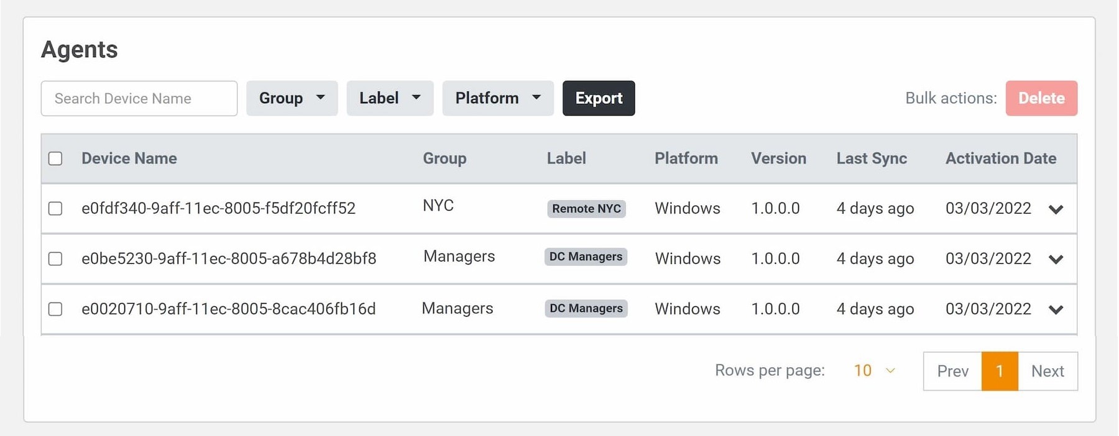Toggle the select-all checkbox in header
The height and width of the screenshot is (436, 1119).
[55, 158]
